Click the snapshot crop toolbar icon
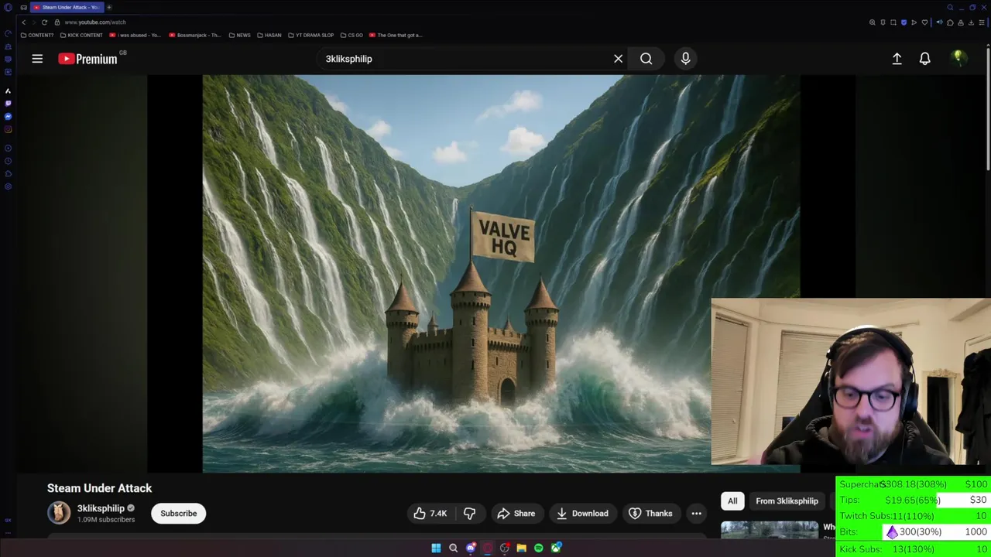Screen dimensions: 991x557 [893, 22]
